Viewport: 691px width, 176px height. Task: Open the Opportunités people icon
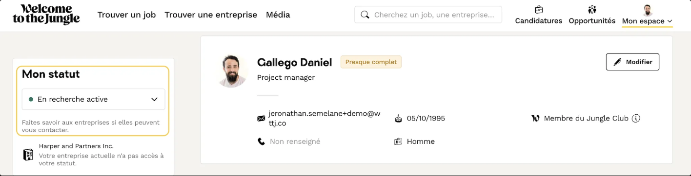click(592, 9)
